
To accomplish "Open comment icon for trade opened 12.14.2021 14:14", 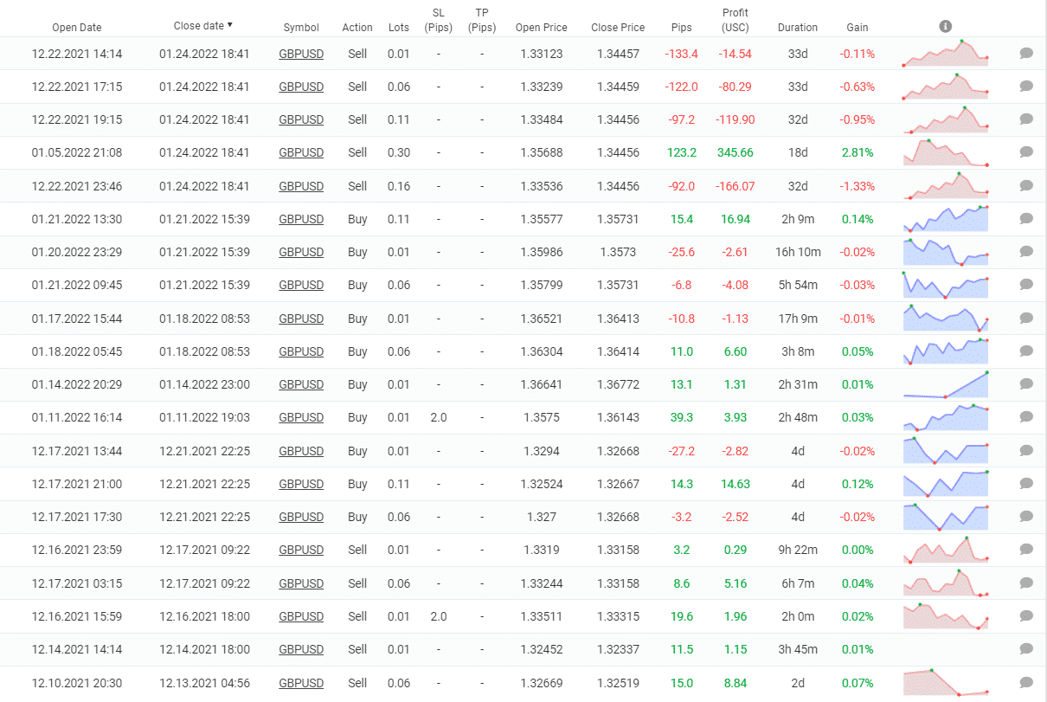I will point(1026,649).
